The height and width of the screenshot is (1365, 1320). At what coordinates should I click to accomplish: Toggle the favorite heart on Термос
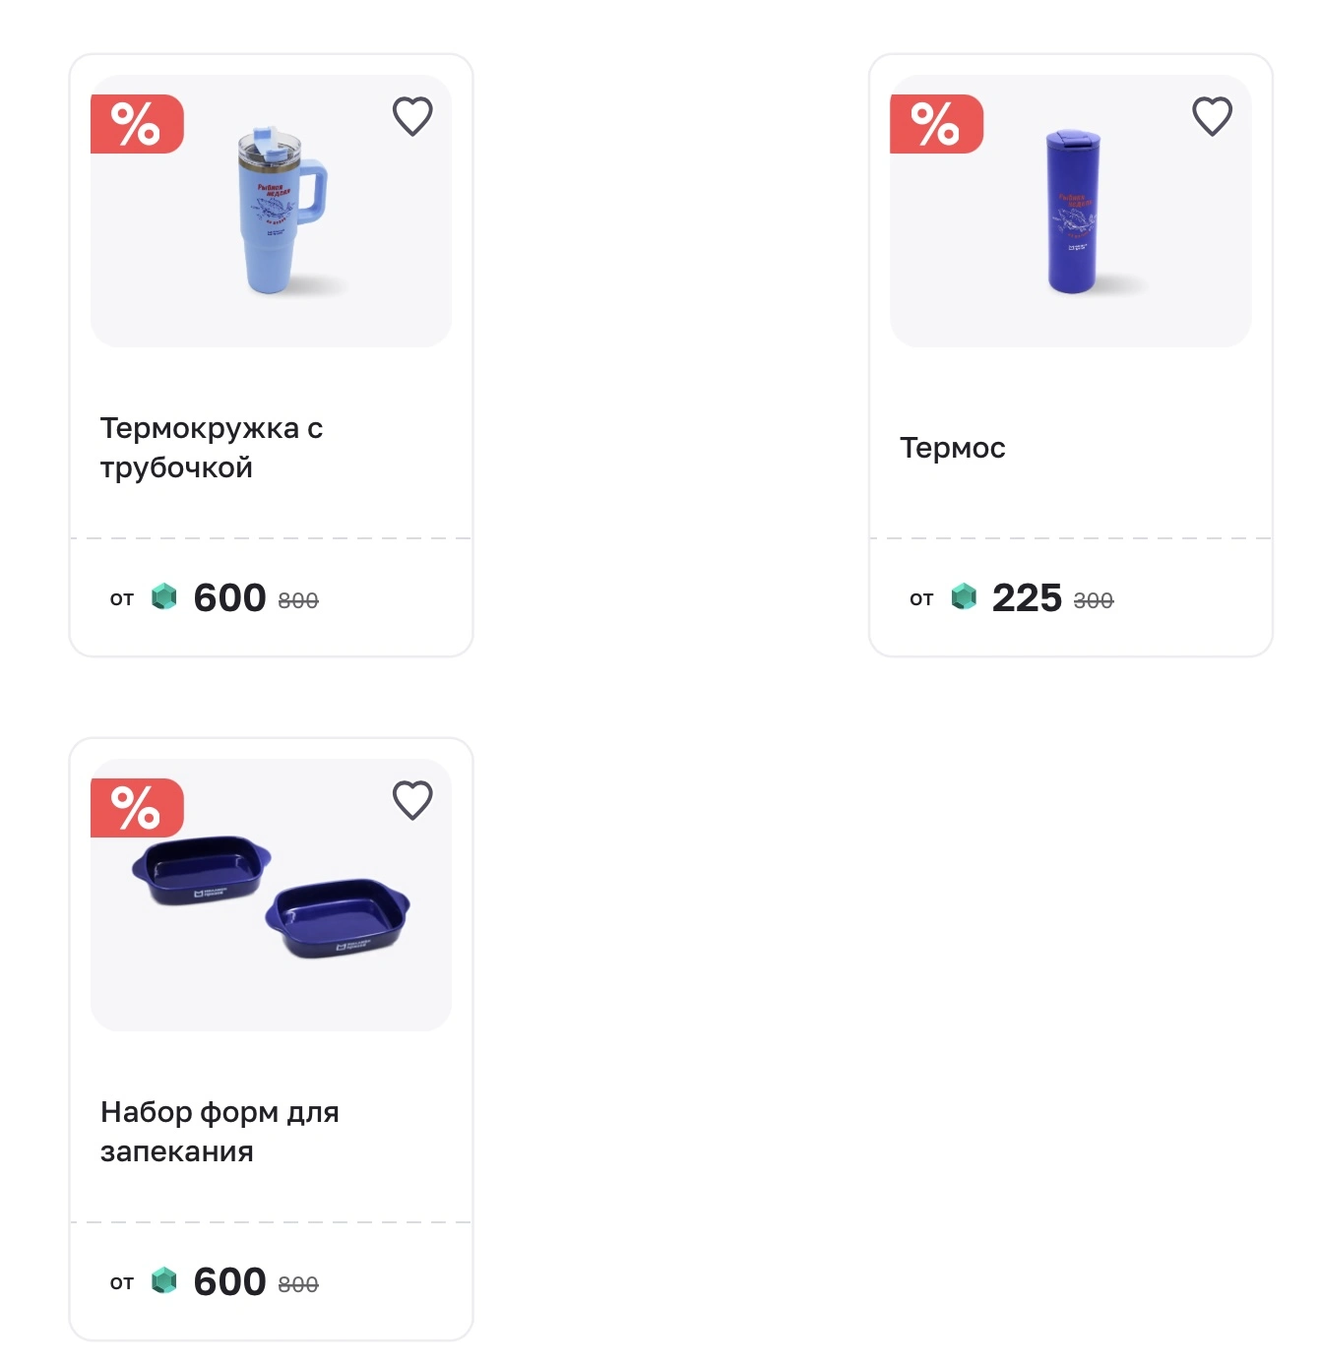(x=1212, y=116)
